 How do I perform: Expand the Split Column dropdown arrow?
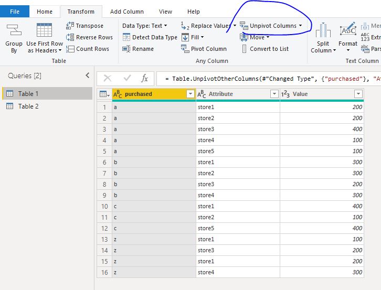(334, 50)
